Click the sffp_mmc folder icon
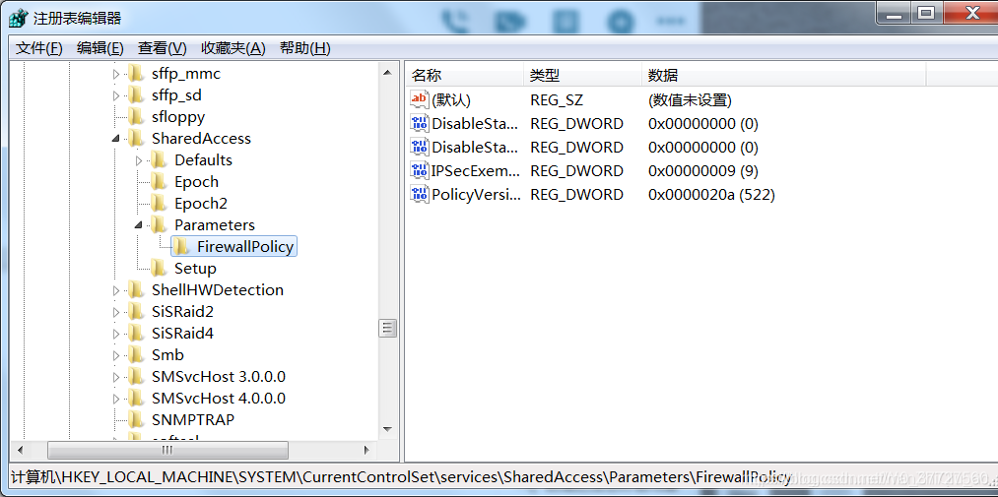998x497 pixels. tap(136, 74)
